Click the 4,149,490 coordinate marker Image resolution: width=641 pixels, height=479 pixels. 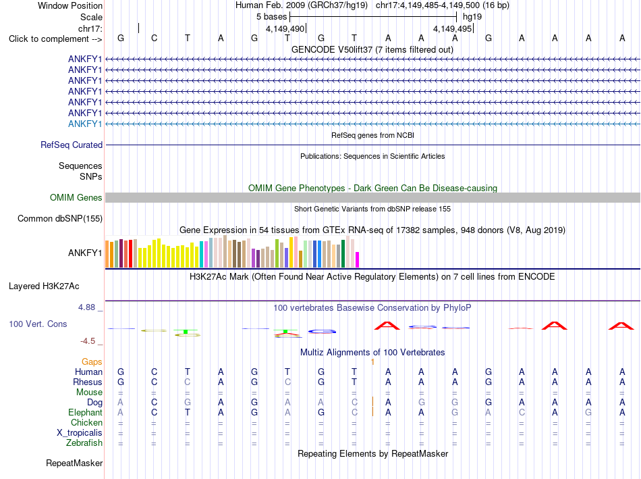tap(285, 28)
